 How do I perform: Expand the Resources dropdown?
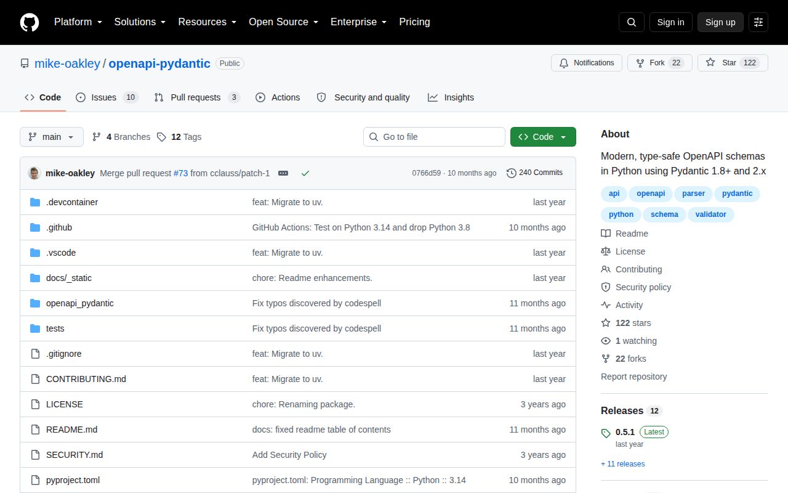point(207,22)
